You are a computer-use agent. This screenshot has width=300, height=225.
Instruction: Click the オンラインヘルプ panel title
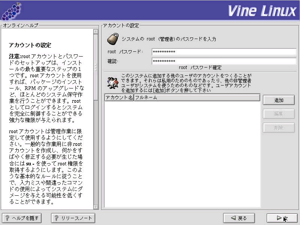tap(21, 25)
